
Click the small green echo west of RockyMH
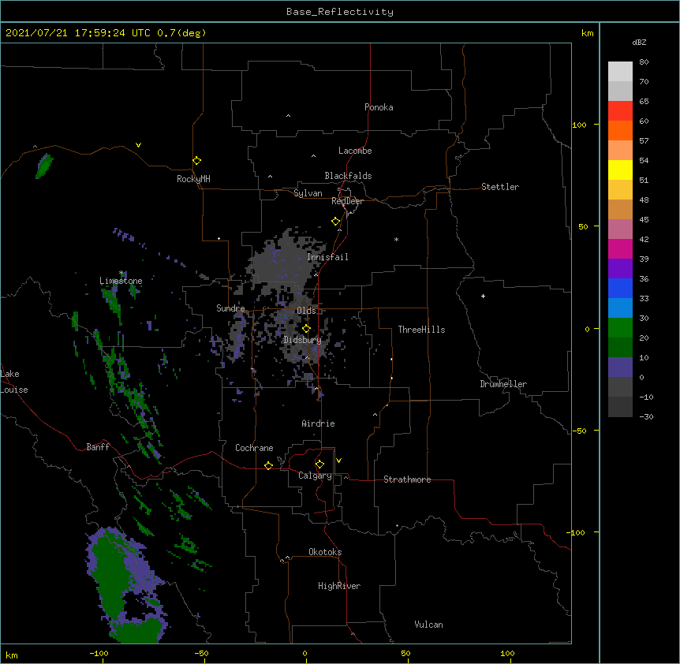[44, 166]
